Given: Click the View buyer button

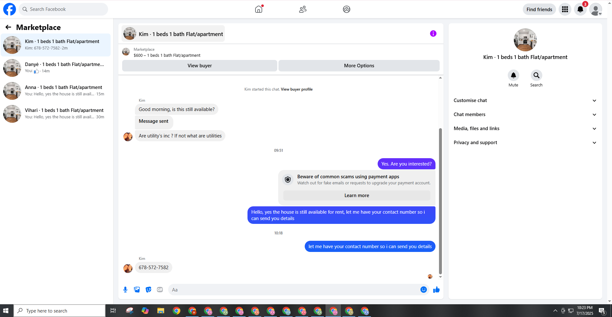Looking at the screenshot, I should (200, 66).
